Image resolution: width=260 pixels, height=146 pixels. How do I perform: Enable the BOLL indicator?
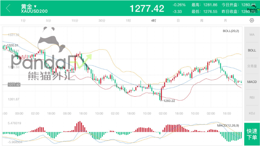252,50
